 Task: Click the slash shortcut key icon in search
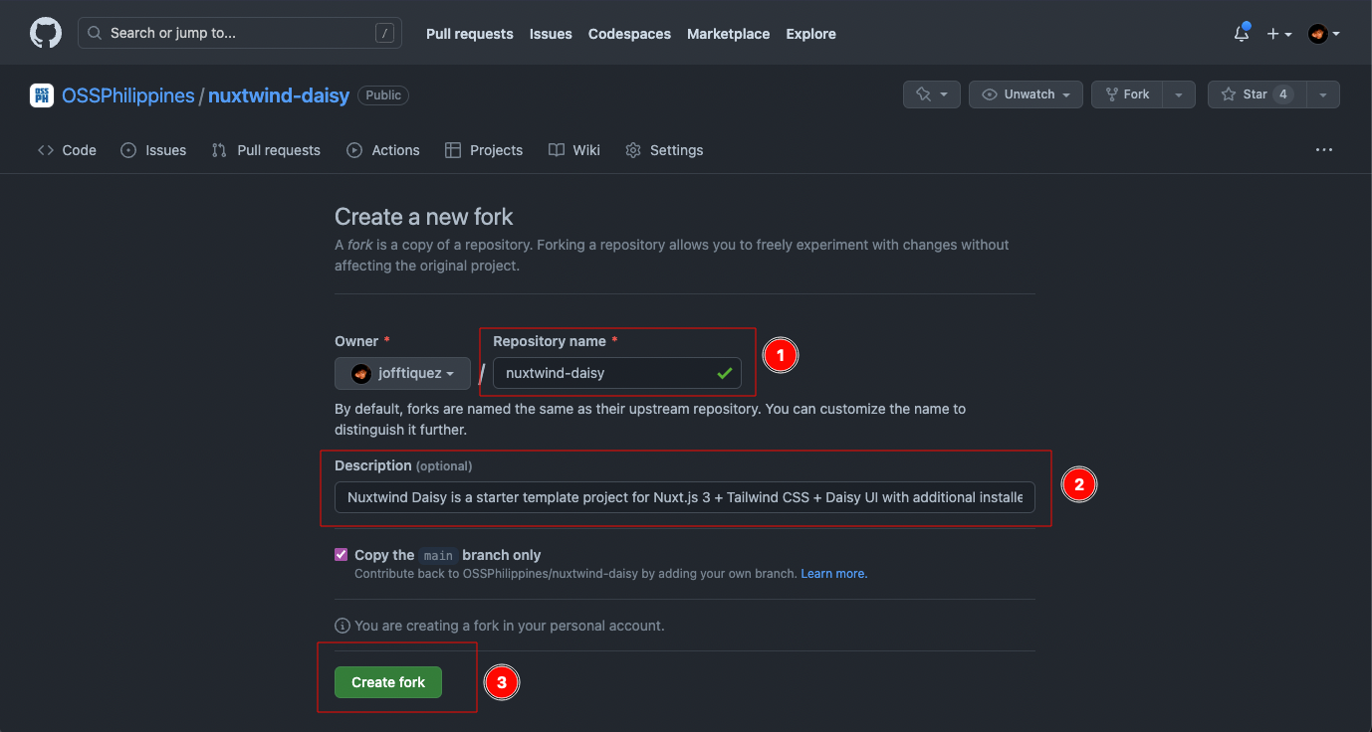[384, 33]
